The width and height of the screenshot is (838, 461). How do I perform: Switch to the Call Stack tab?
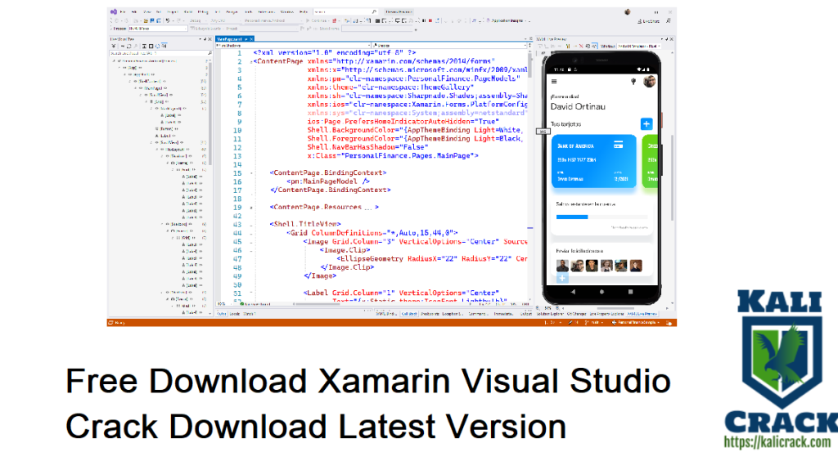point(409,314)
